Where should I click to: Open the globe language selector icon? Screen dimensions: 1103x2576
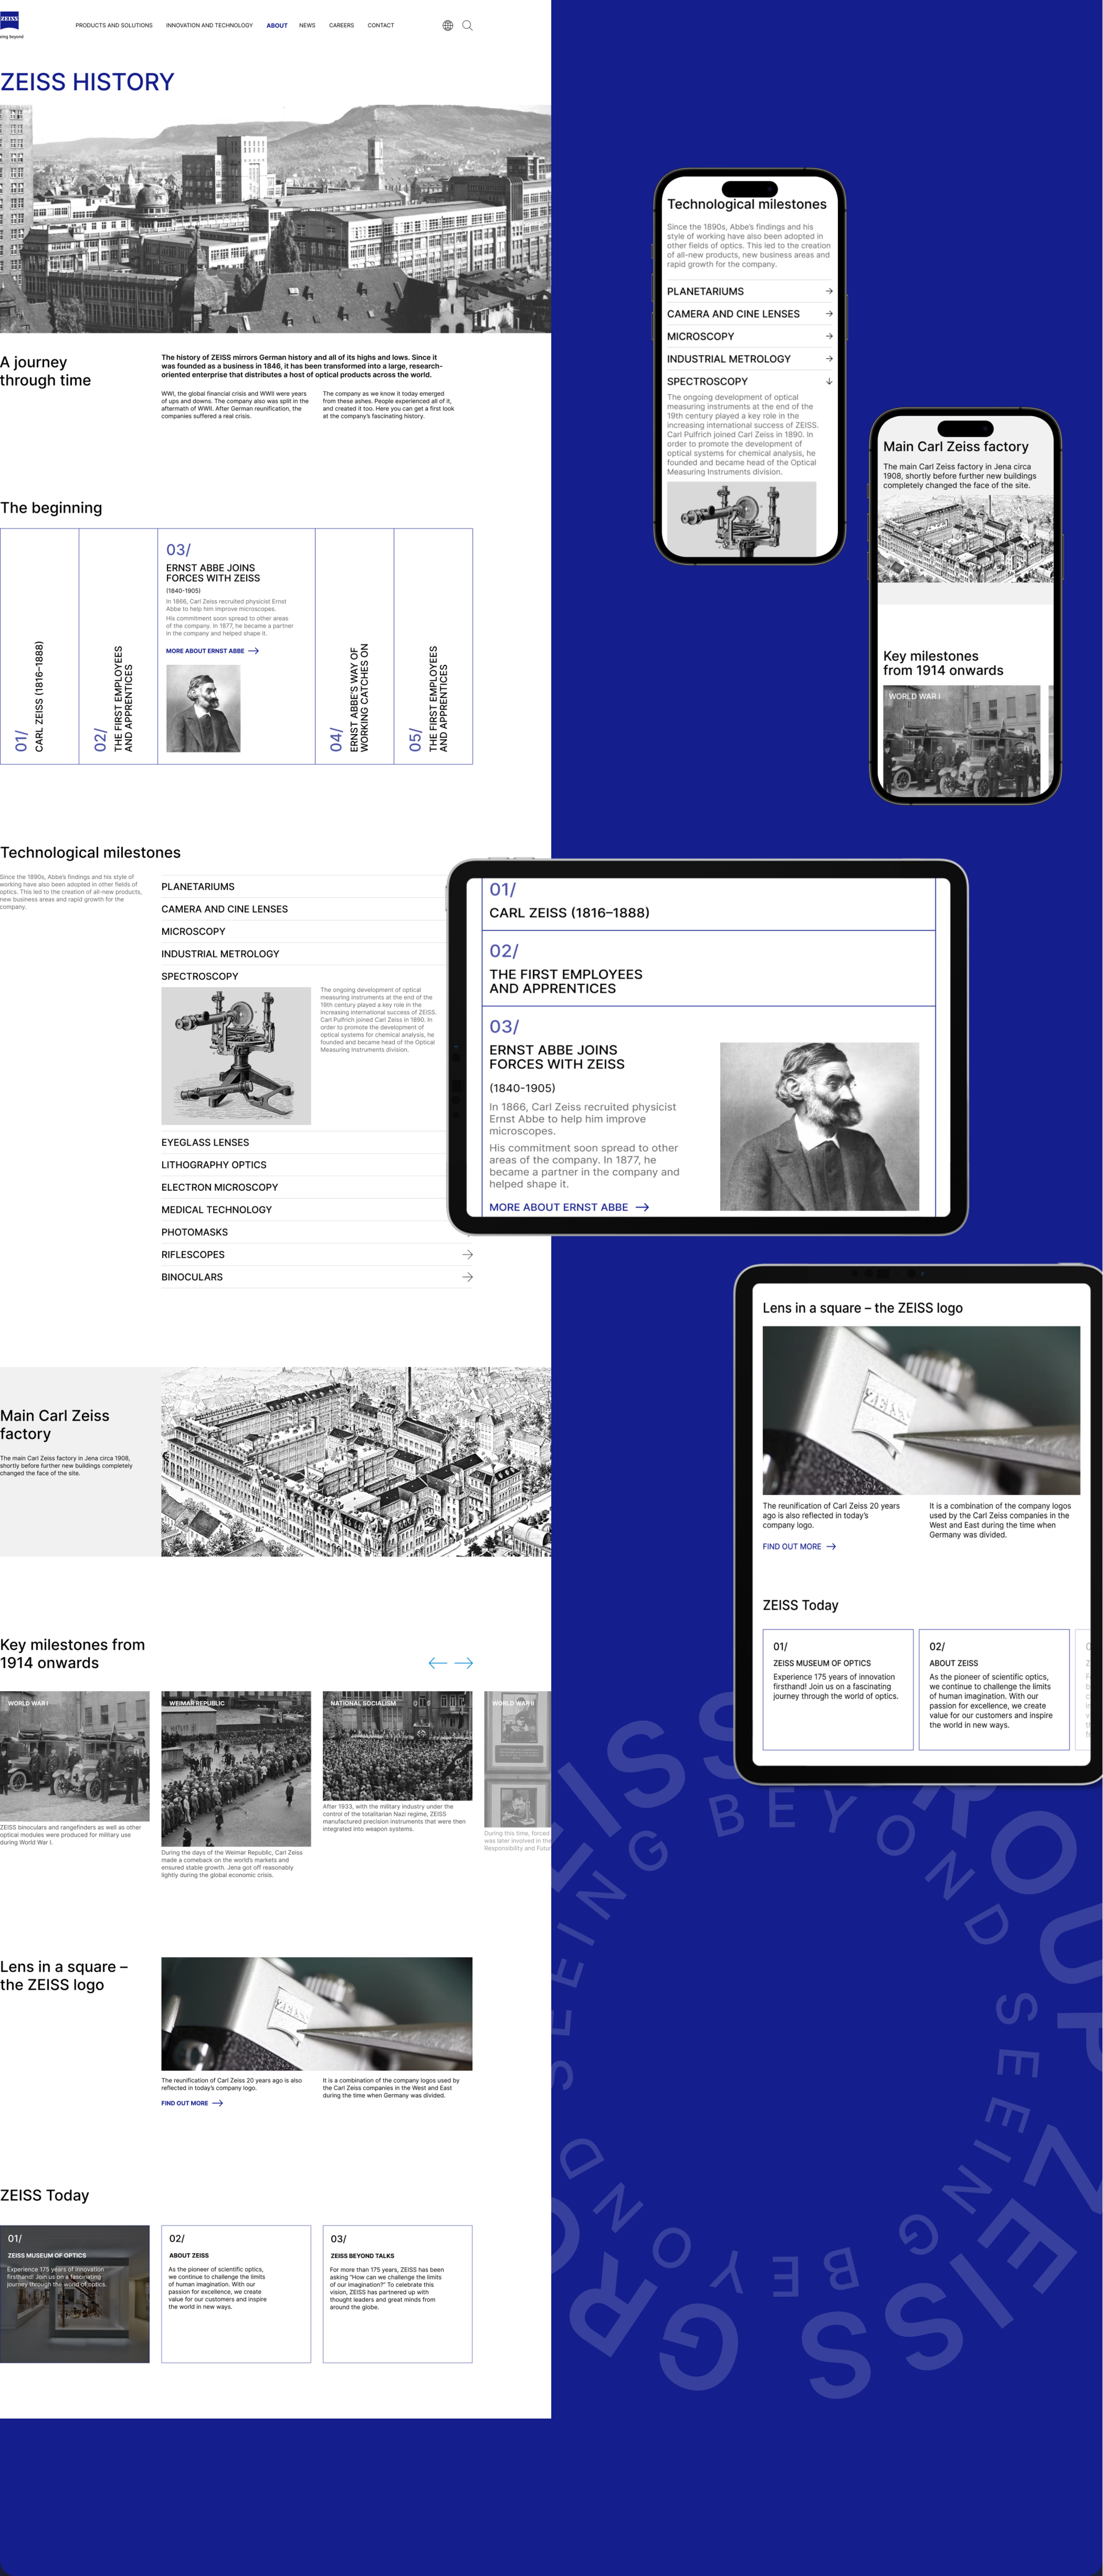coord(447,26)
